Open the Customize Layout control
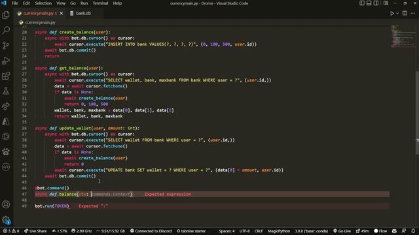Screen dimensions: 419x235 click(x=386, y=3)
